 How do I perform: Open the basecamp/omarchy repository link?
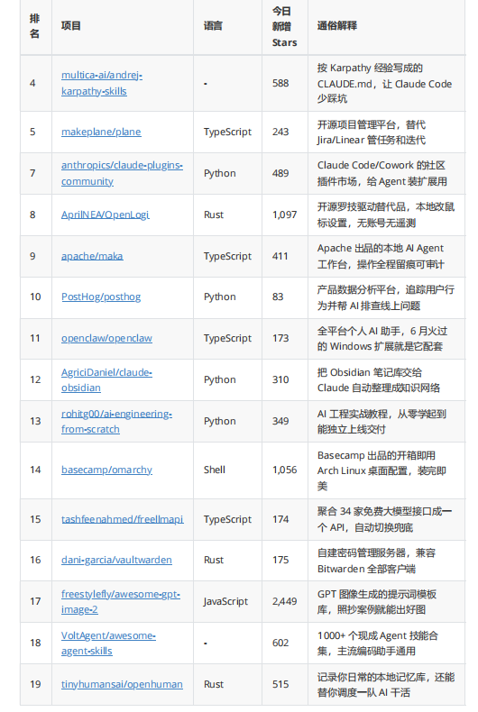pyautogui.click(x=106, y=470)
